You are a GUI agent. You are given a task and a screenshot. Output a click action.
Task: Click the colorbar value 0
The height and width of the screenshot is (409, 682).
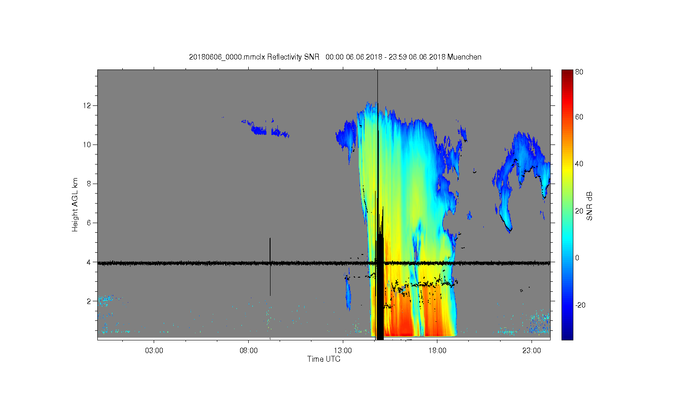click(x=577, y=258)
